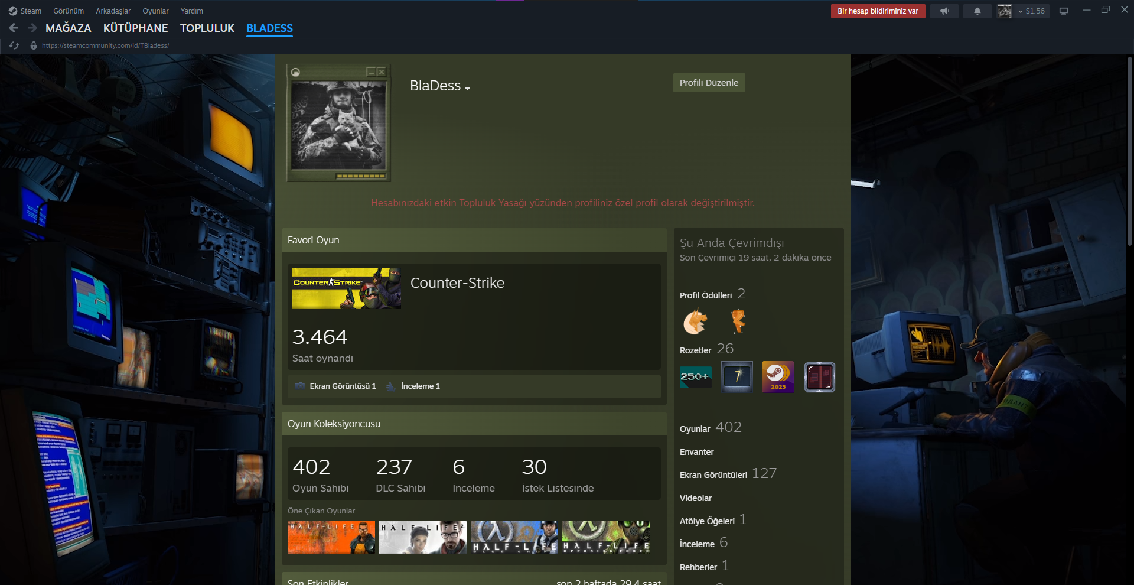1134x585 pixels.
Task: Go forward with the forward arrow
Action: tap(32, 28)
